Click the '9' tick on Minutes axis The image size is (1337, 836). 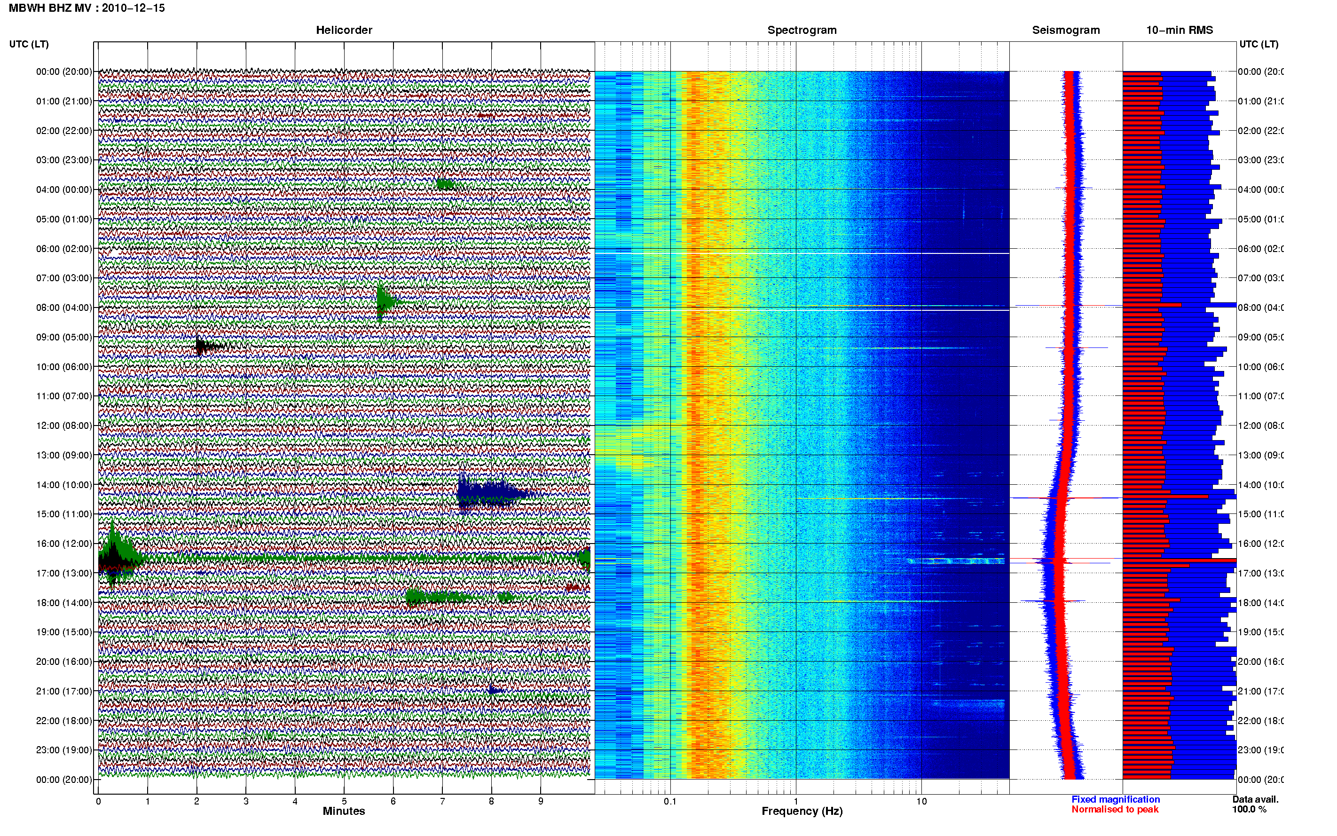541,801
